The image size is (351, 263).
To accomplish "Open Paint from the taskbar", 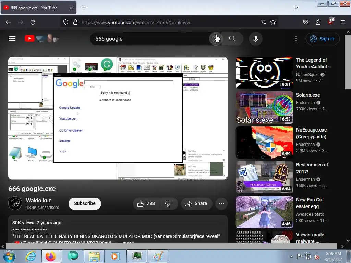I will click(158, 256).
